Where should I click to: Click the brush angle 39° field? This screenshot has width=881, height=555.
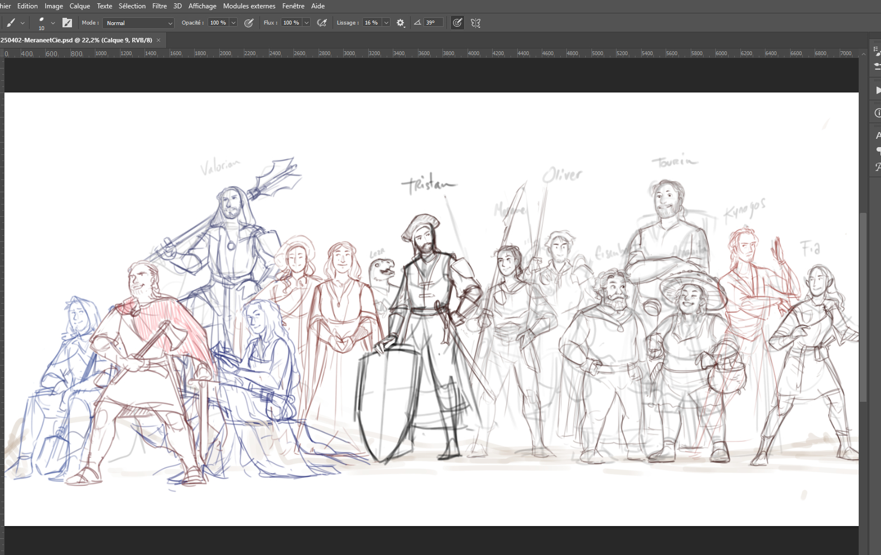(x=433, y=23)
